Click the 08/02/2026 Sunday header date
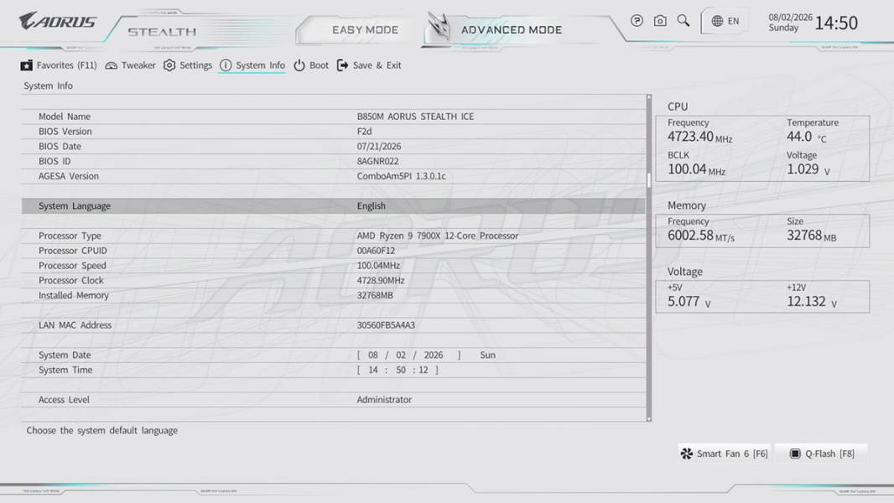This screenshot has height=503, width=894. (790, 23)
